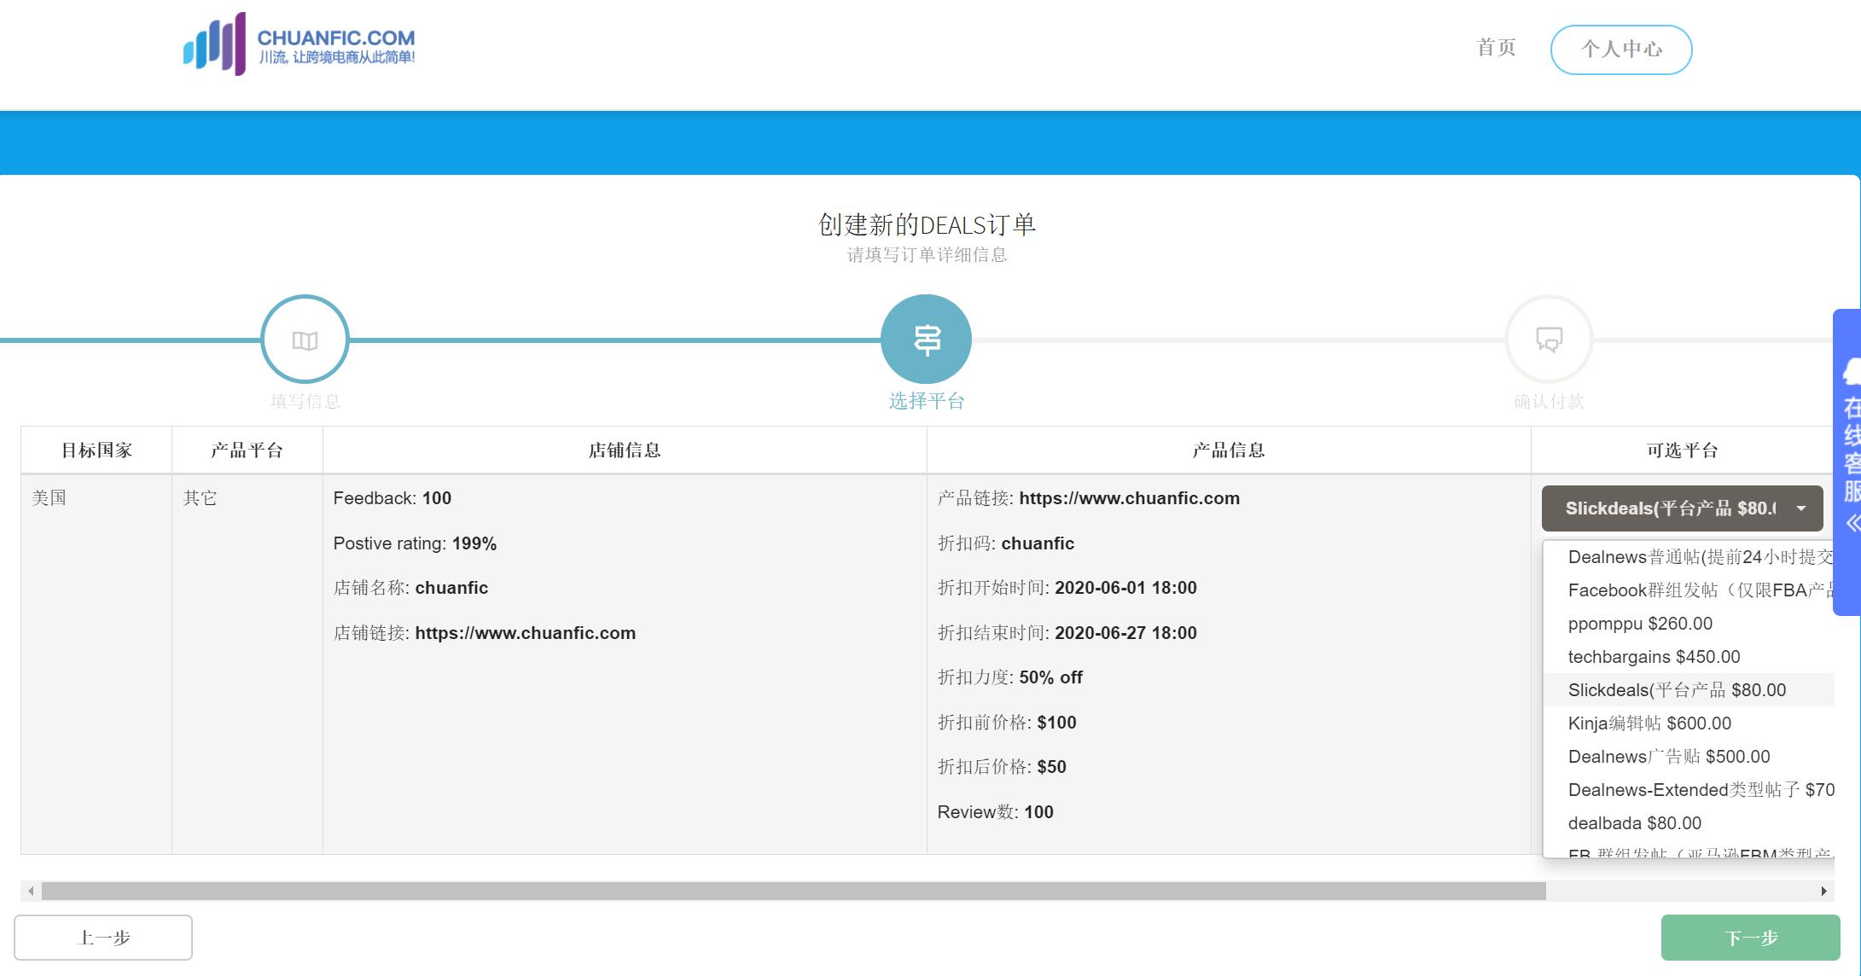
Task: Click the discount end time 2020-06-27 18:00
Action: point(1125,633)
